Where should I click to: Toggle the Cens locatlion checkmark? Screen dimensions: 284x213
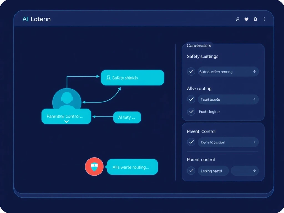pos(191,142)
